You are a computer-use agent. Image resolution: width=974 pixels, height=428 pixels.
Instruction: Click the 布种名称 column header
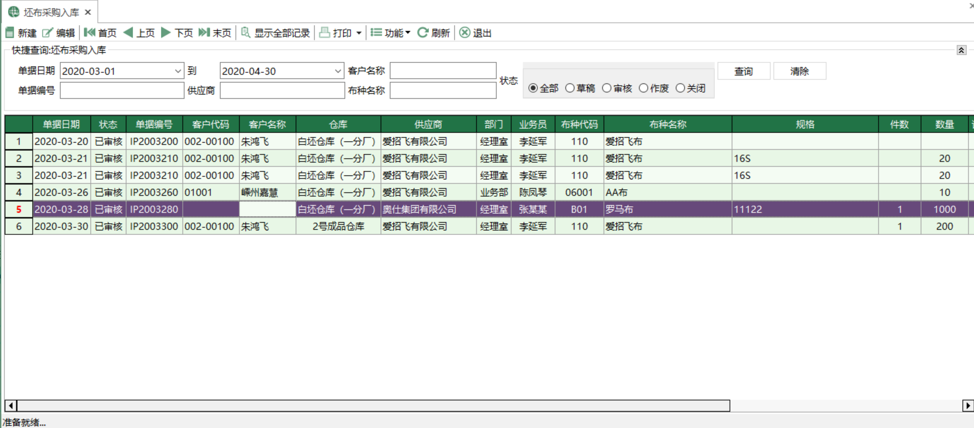click(668, 125)
